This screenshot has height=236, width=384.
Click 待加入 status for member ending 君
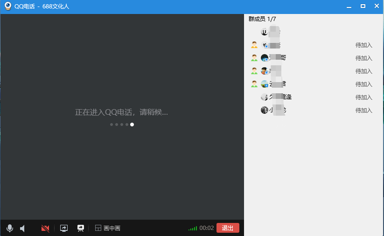click(363, 84)
